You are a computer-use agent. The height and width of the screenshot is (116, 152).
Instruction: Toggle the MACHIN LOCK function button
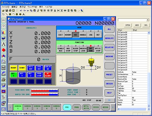click(x=83, y=49)
